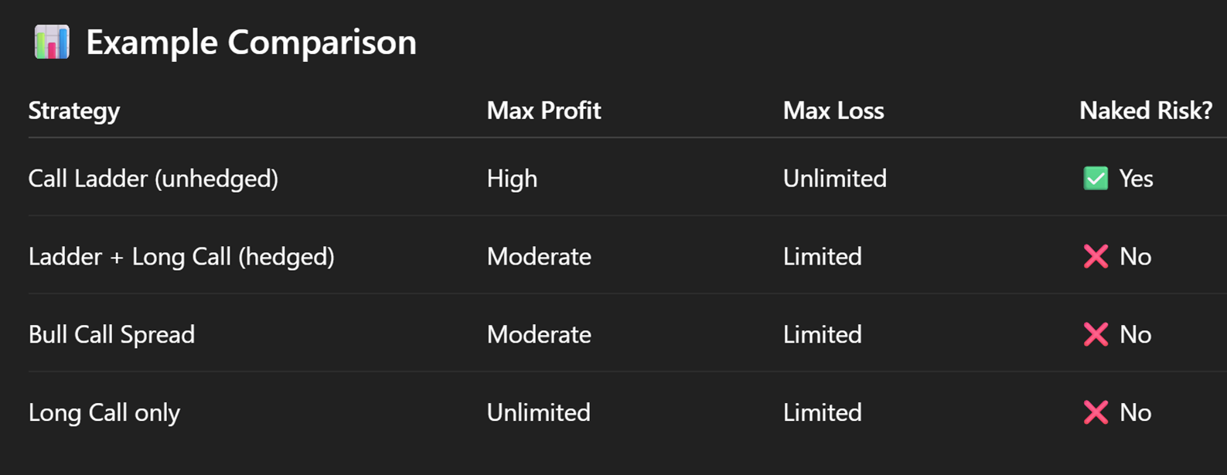
Task: Click the Strategy column header
Action: (x=74, y=111)
